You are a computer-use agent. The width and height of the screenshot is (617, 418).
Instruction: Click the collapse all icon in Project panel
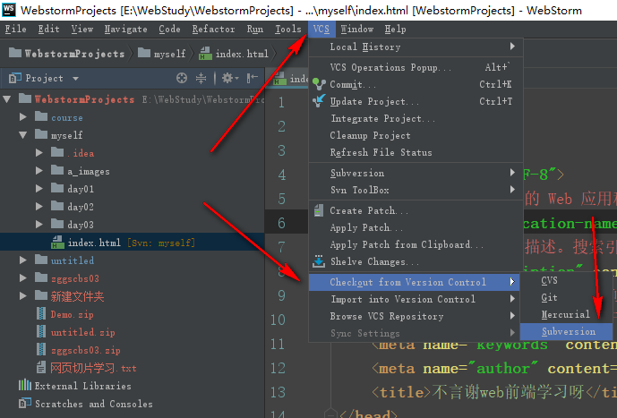(201, 78)
